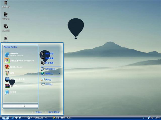The height and width of the screenshot is (120, 161).
Task: Open KMPlayer from Start menu
Action: [x=15, y=79]
